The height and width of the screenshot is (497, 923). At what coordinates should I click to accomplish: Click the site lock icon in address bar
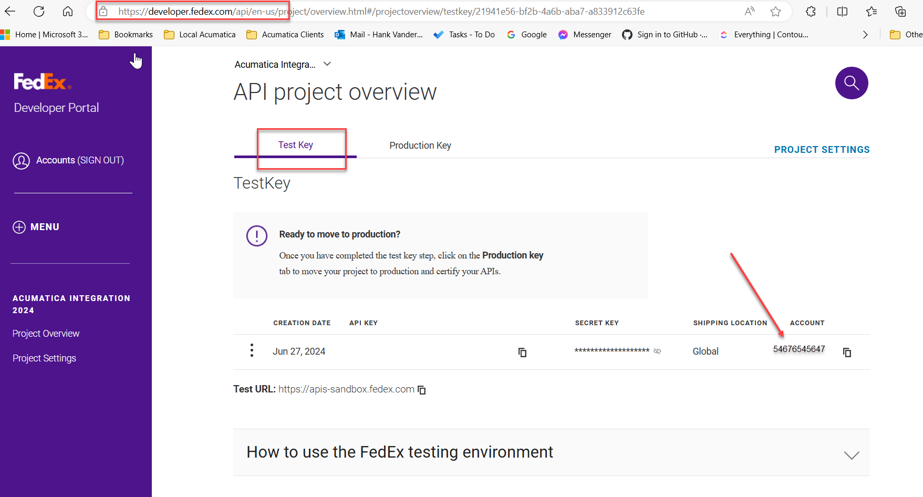[103, 11]
